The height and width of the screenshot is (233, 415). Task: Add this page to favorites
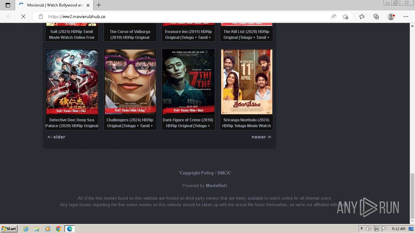[x=345, y=17]
